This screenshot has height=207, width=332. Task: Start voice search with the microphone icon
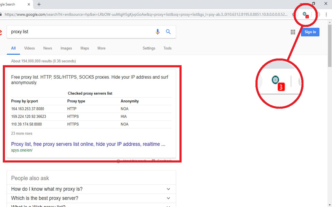157,32
